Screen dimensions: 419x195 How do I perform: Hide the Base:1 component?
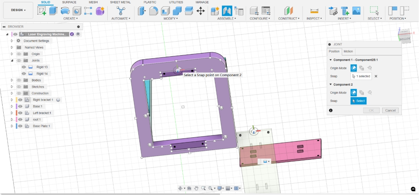[20, 106]
